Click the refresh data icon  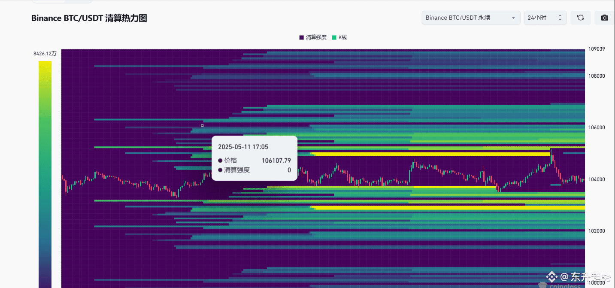point(580,18)
